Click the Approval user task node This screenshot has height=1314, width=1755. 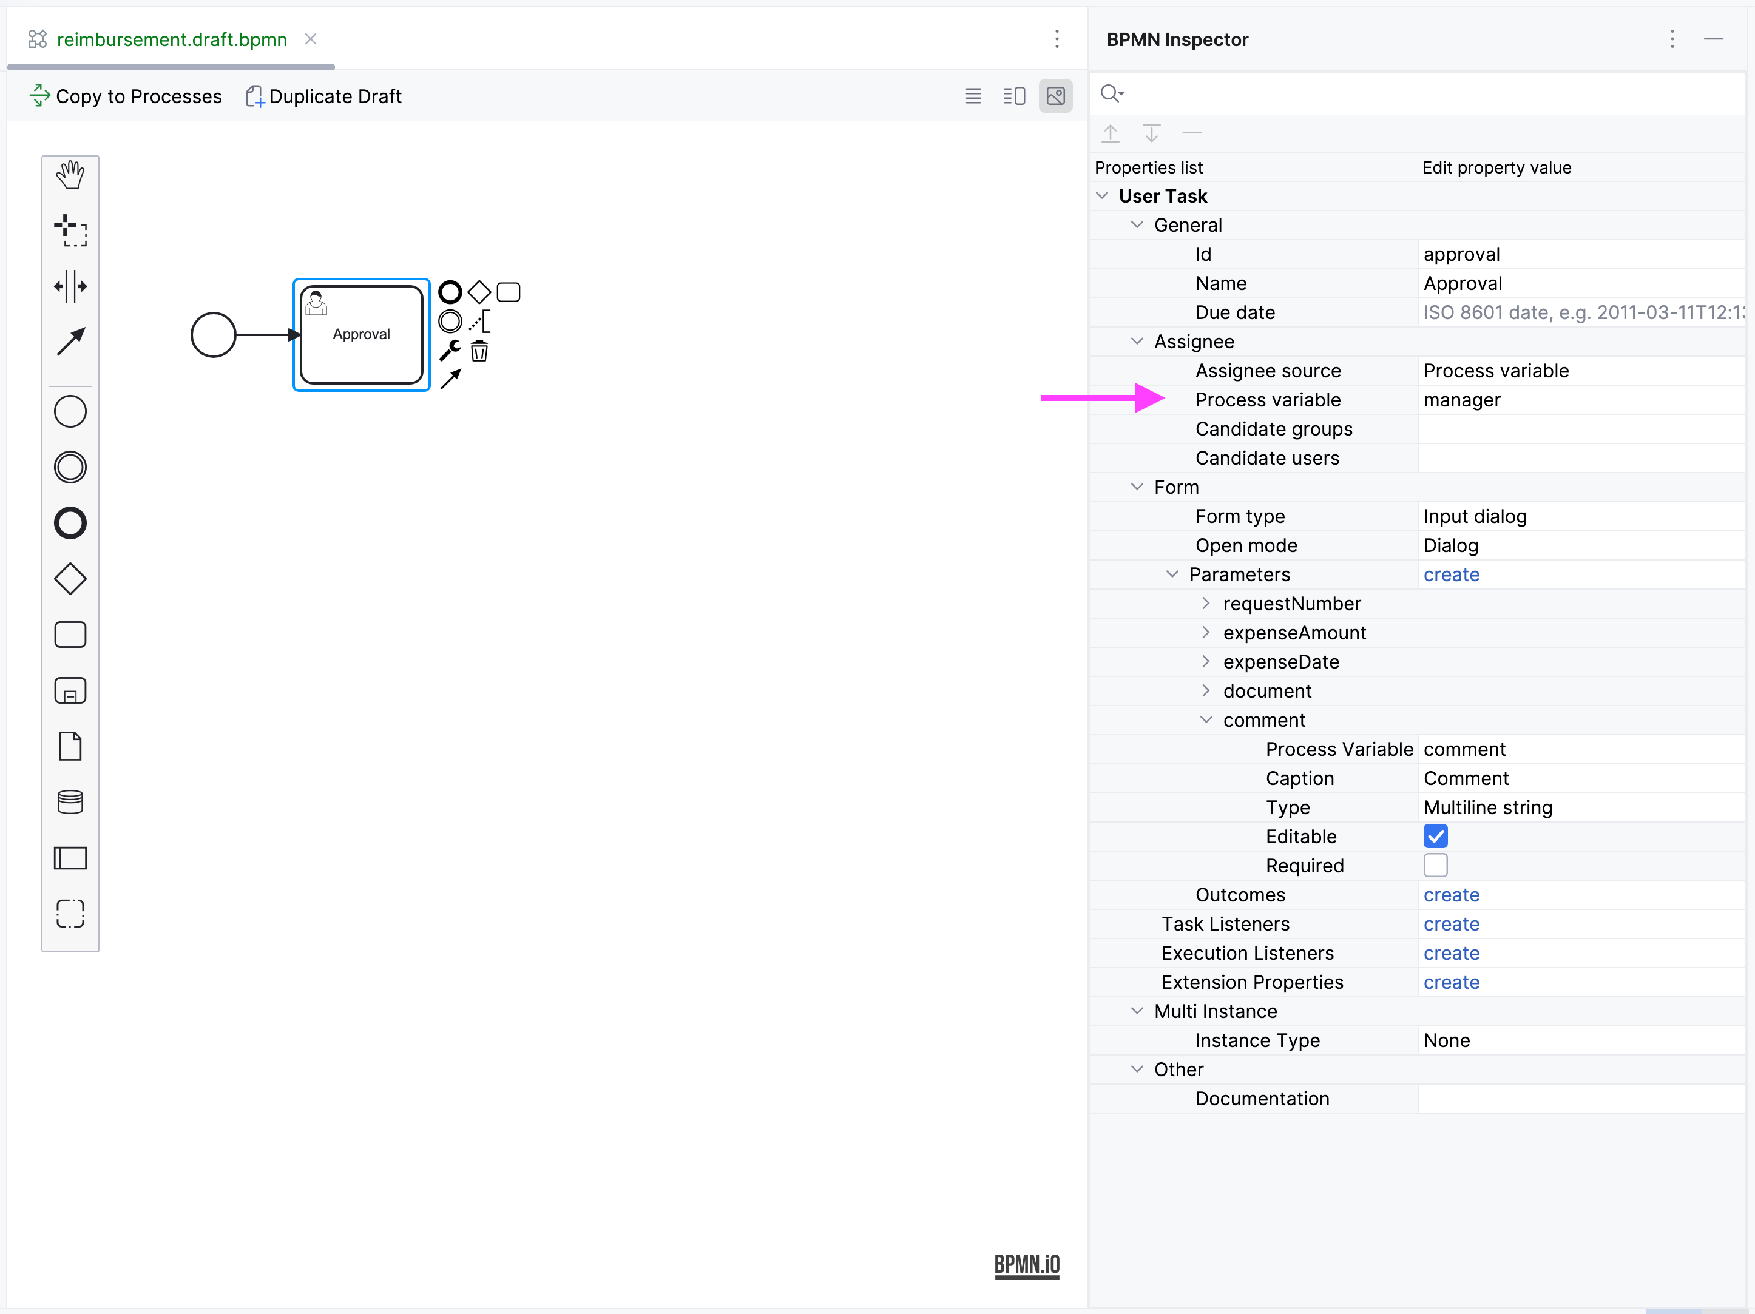point(359,331)
